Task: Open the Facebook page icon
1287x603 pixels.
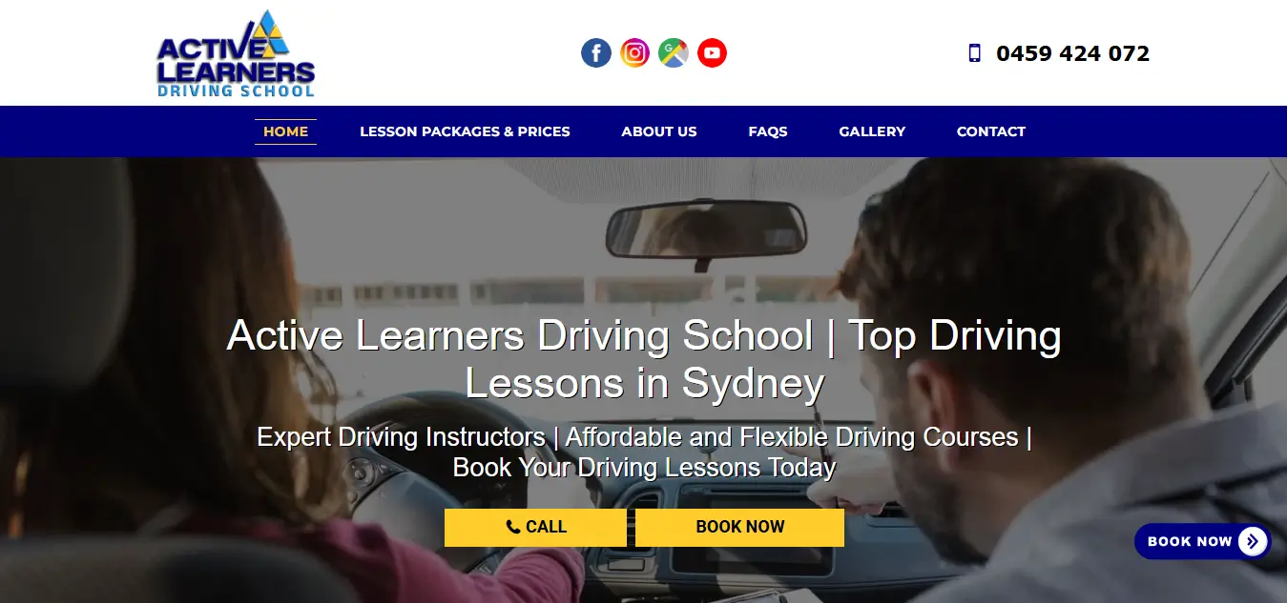Action: (x=596, y=52)
